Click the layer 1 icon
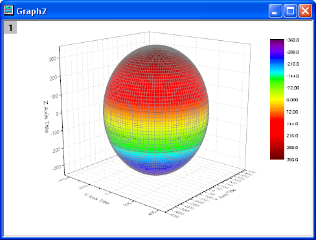This screenshot has height=240, width=316. (x=10, y=27)
